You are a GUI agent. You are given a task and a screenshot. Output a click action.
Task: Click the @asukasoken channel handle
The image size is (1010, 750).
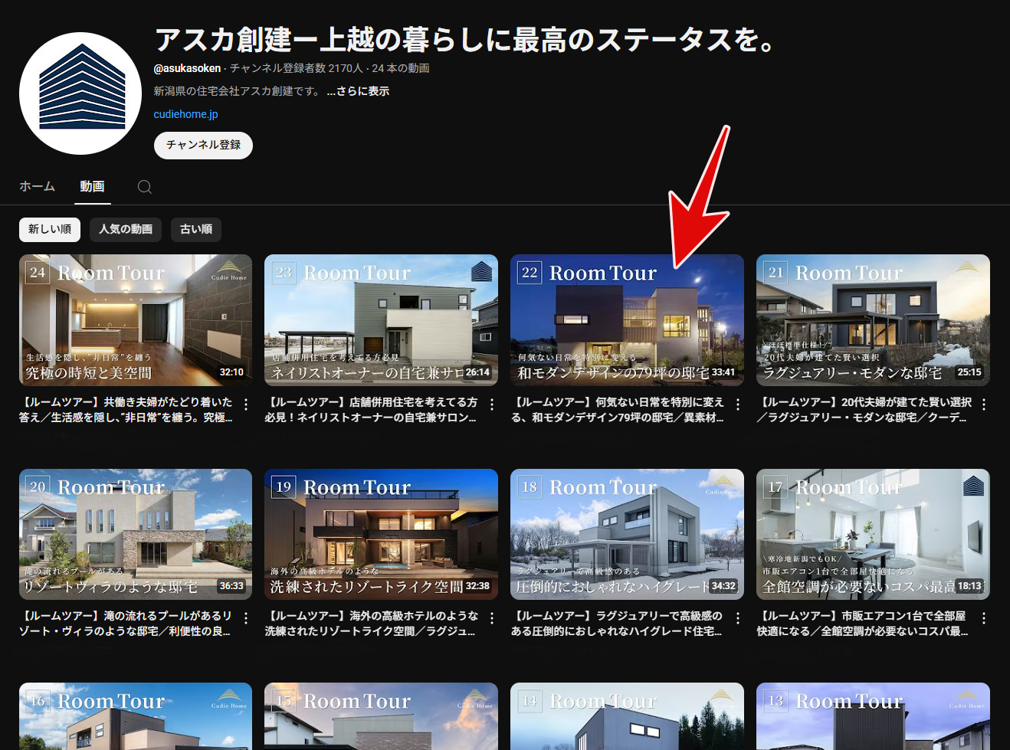[187, 68]
